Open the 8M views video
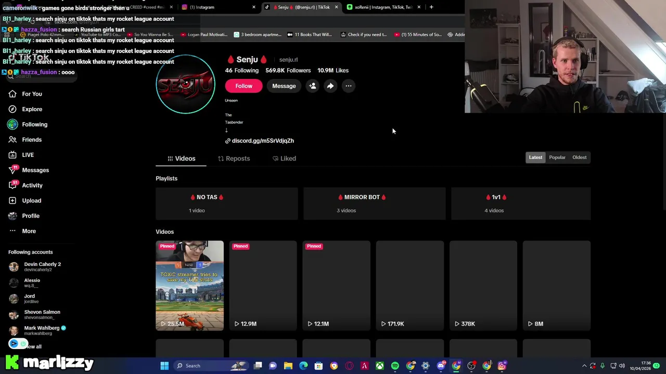 [x=557, y=285]
